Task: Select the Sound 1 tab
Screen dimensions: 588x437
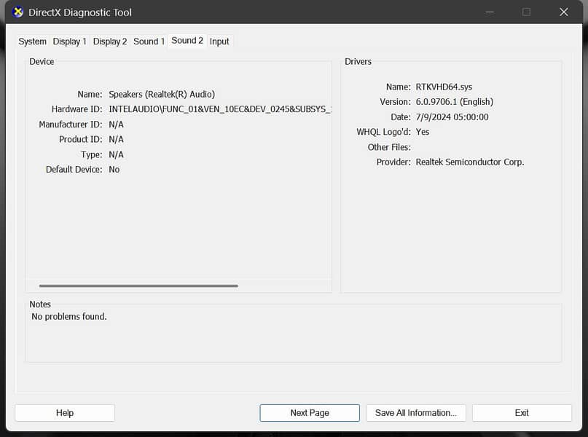Action: coord(149,42)
